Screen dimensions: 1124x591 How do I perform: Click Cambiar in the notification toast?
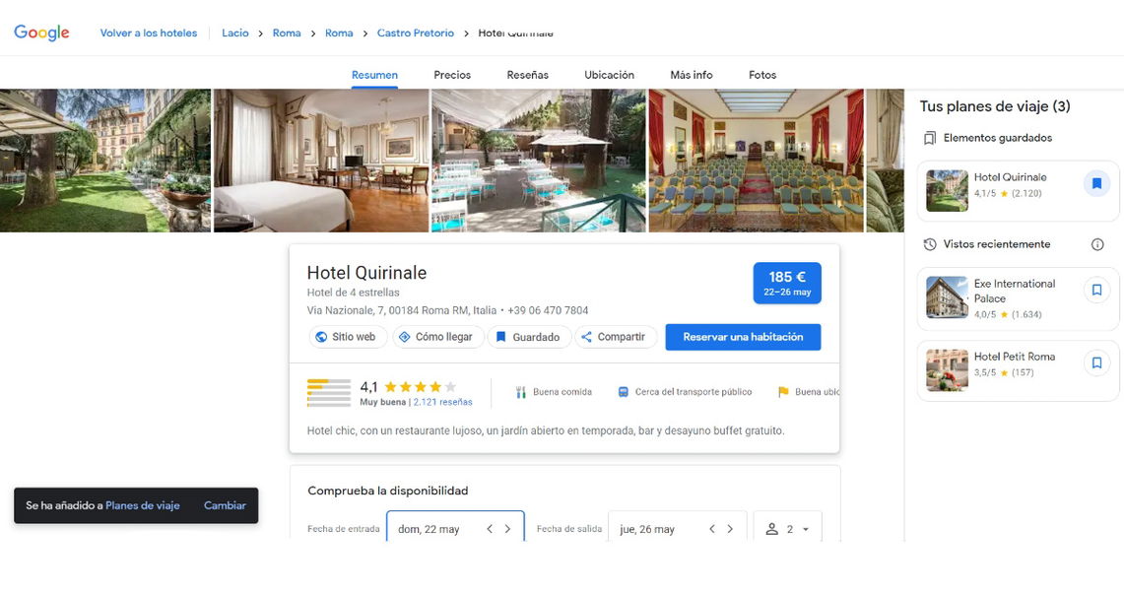[225, 505]
